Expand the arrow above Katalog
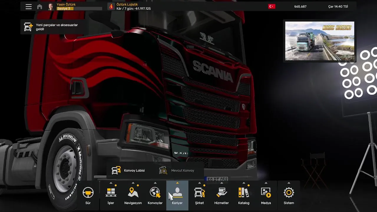The image size is (377, 212). pos(244,183)
